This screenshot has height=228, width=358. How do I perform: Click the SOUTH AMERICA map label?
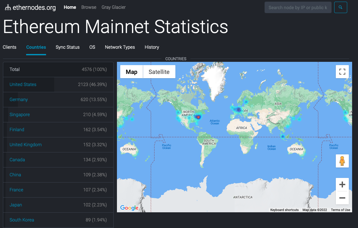click(x=209, y=142)
